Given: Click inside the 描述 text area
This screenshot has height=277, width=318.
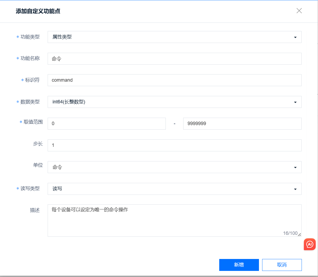Looking at the screenshot, I should click(x=174, y=220).
